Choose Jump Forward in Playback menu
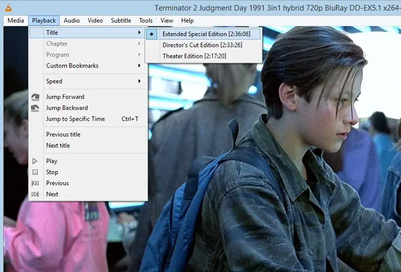Viewport: 401px width, 272px height. pyautogui.click(x=88, y=97)
